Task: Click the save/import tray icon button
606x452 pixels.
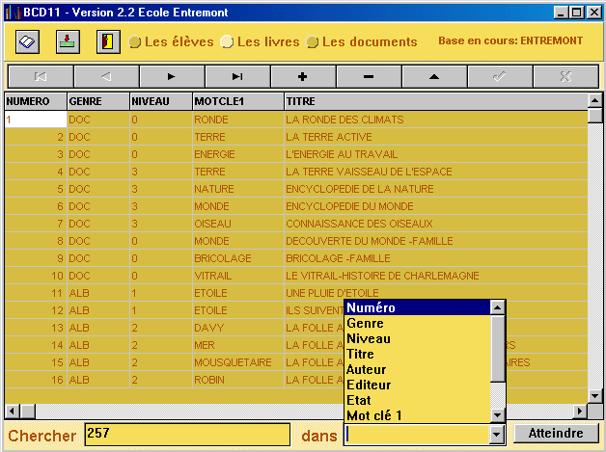Action: click(67, 41)
